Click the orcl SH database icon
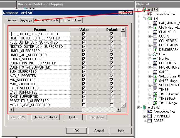Viewport: 180px width, 138px height. tap(144, 10)
